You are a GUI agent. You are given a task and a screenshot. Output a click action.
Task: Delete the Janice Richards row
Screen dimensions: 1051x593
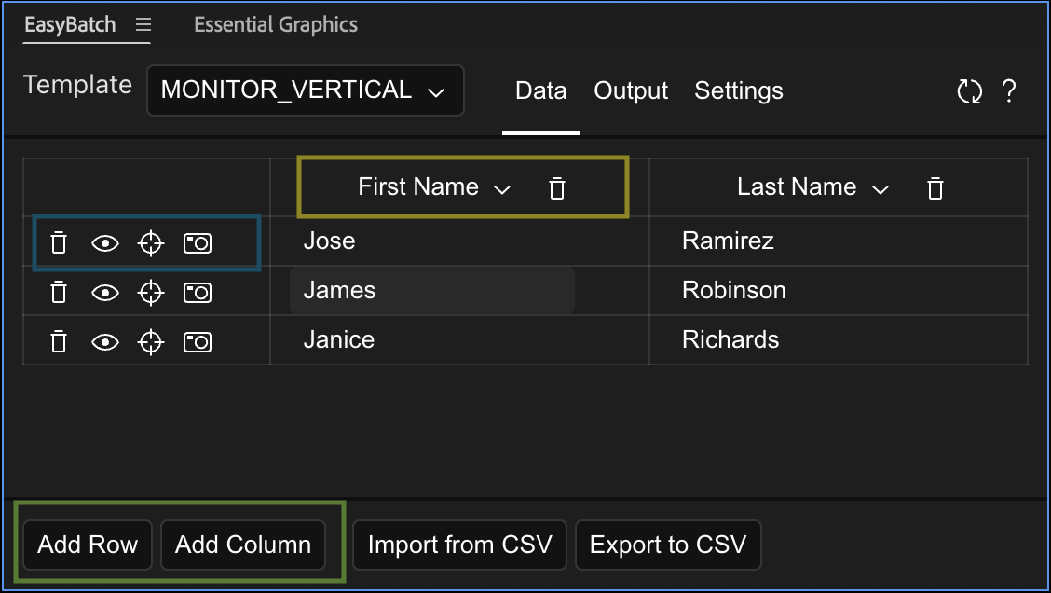59,341
